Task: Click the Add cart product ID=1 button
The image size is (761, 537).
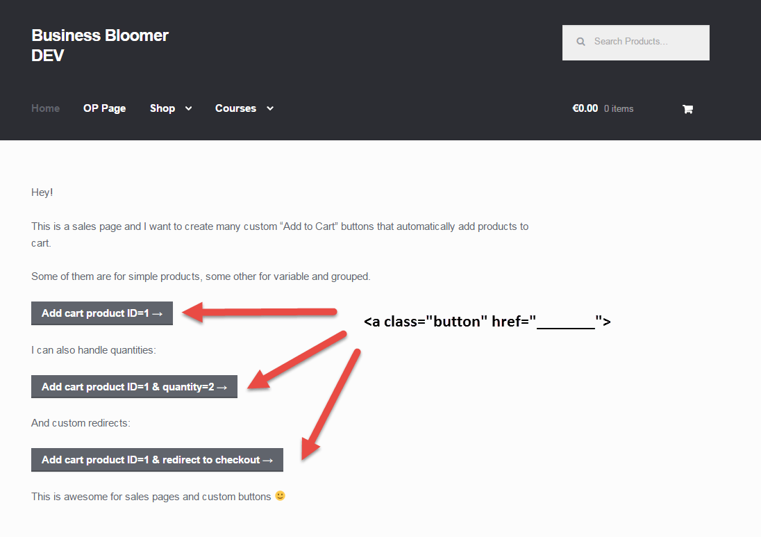Action: tap(101, 313)
